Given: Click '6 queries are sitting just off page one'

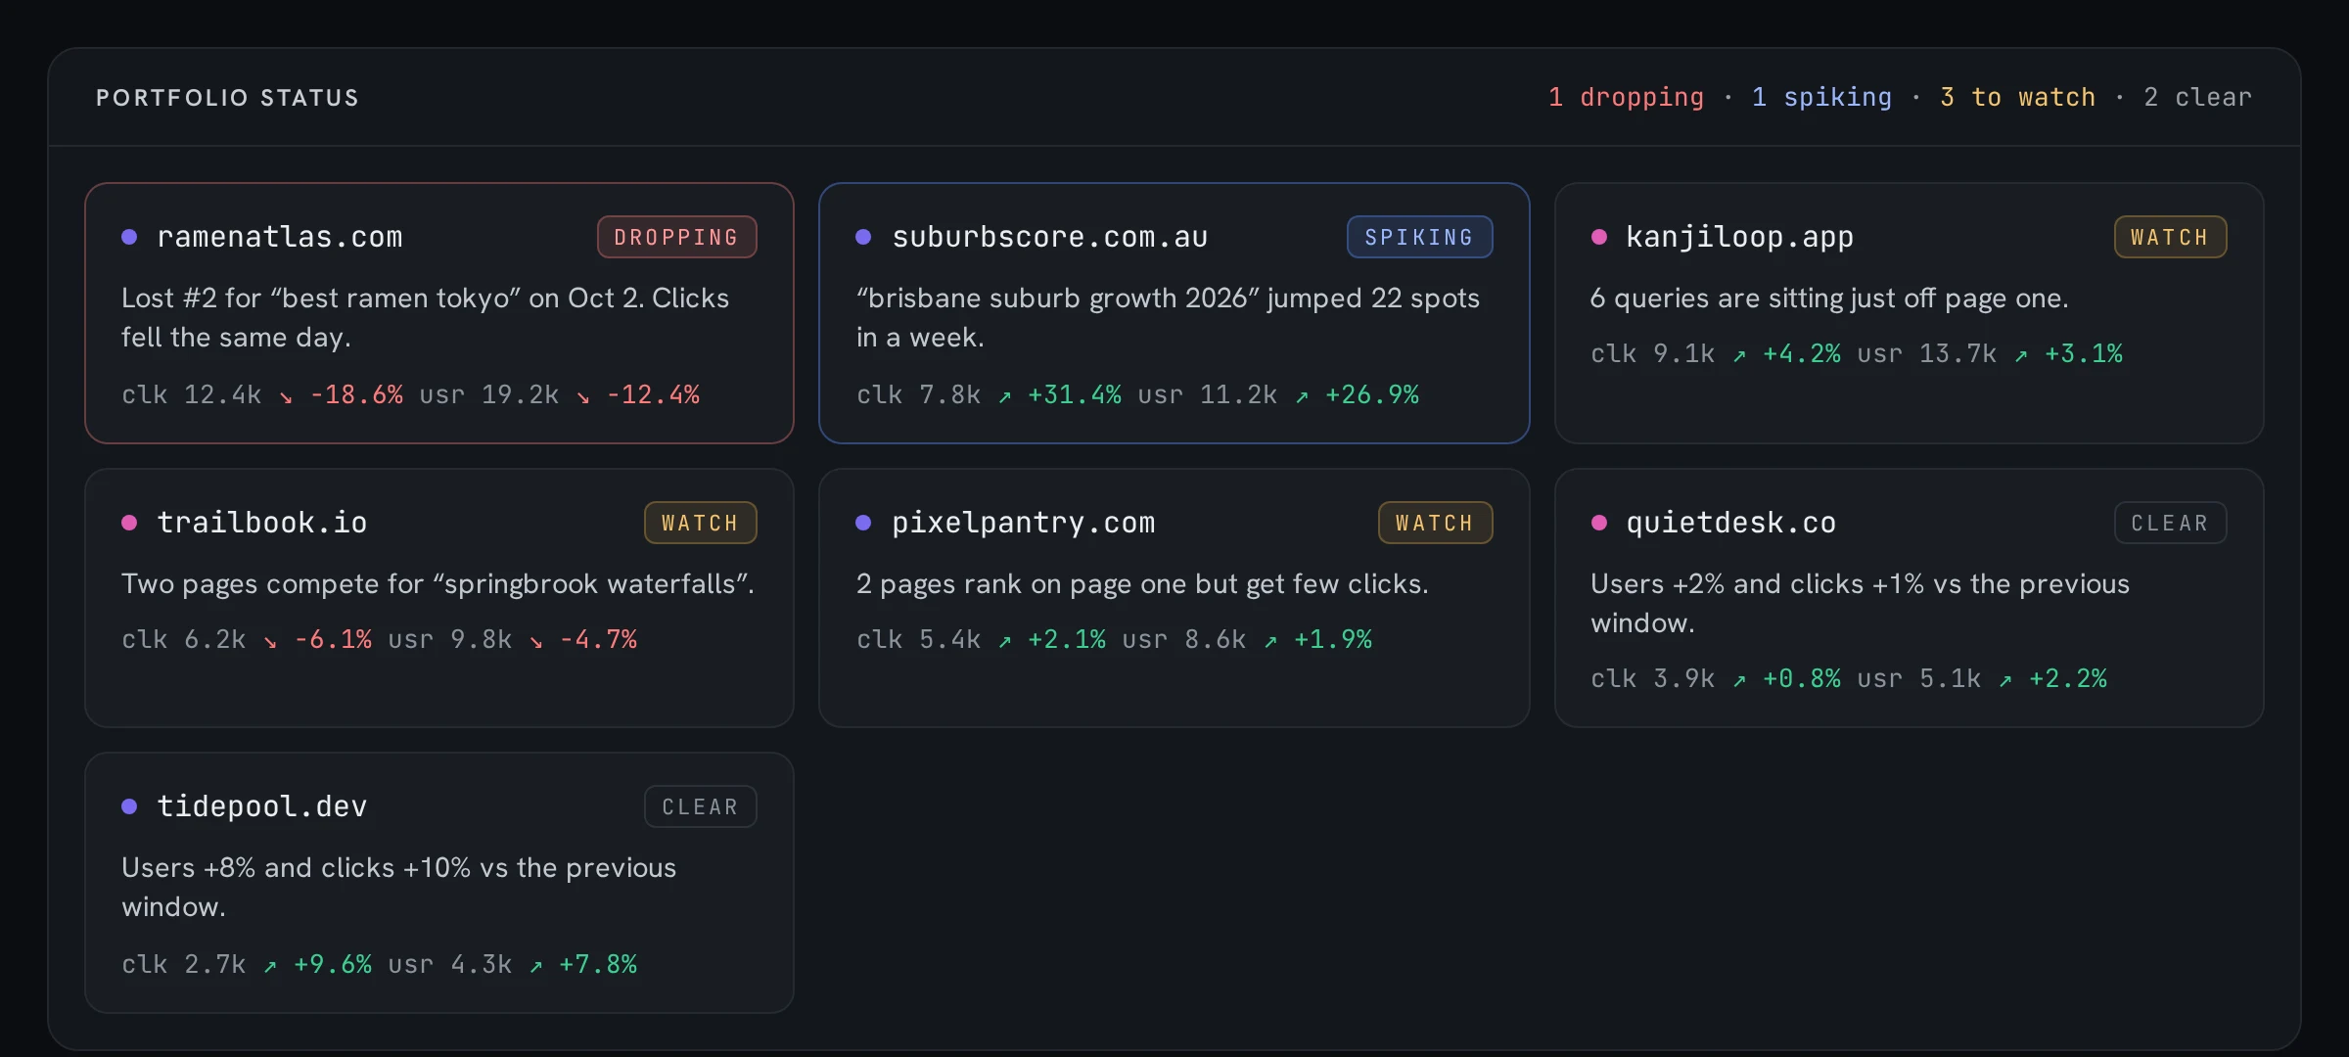Looking at the screenshot, I should [x=1829, y=298].
